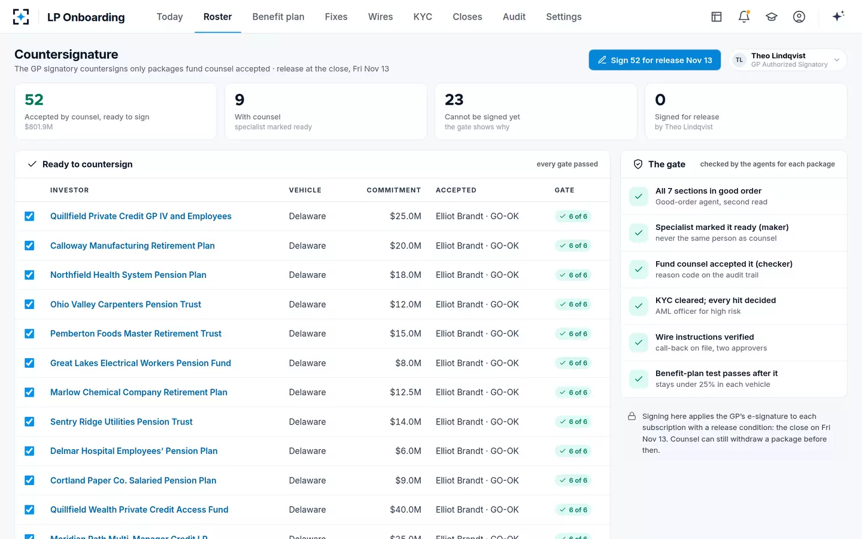Click check icon for Specialist marked it ready

pos(639,233)
